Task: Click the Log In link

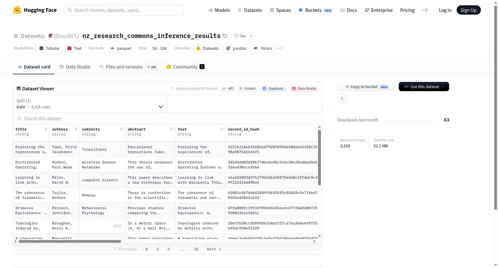Action: pos(445,10)
